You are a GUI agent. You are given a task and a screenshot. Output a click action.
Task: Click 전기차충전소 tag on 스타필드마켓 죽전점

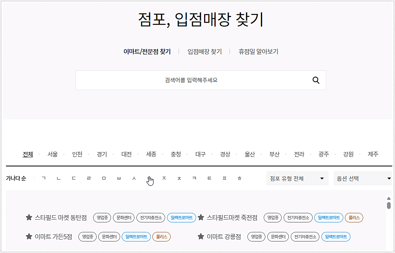click(298, 218)
